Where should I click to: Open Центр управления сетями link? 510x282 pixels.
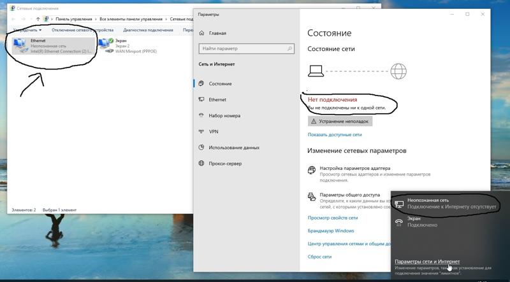click(349, 244)
